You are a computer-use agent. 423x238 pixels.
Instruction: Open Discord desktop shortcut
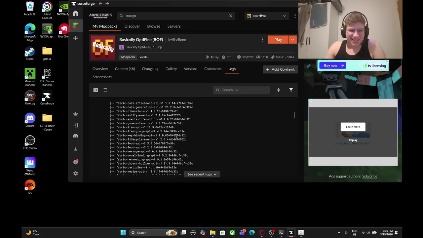pyautogui.click(x=30, y=120)
